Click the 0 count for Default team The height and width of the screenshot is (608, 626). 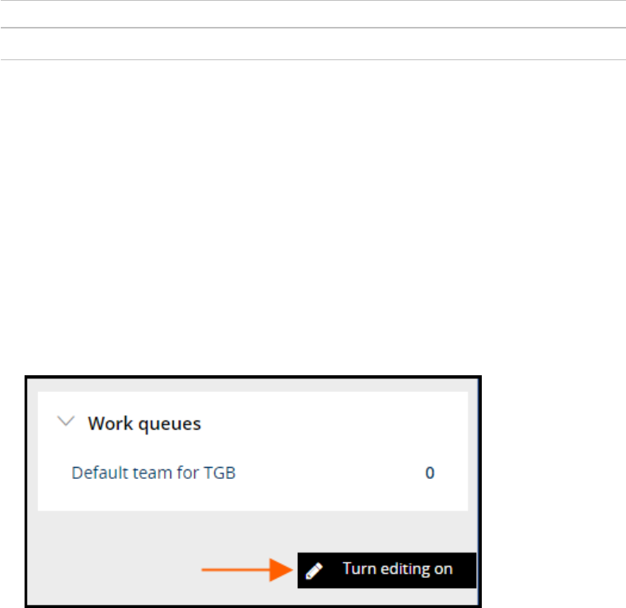point(429,473)
